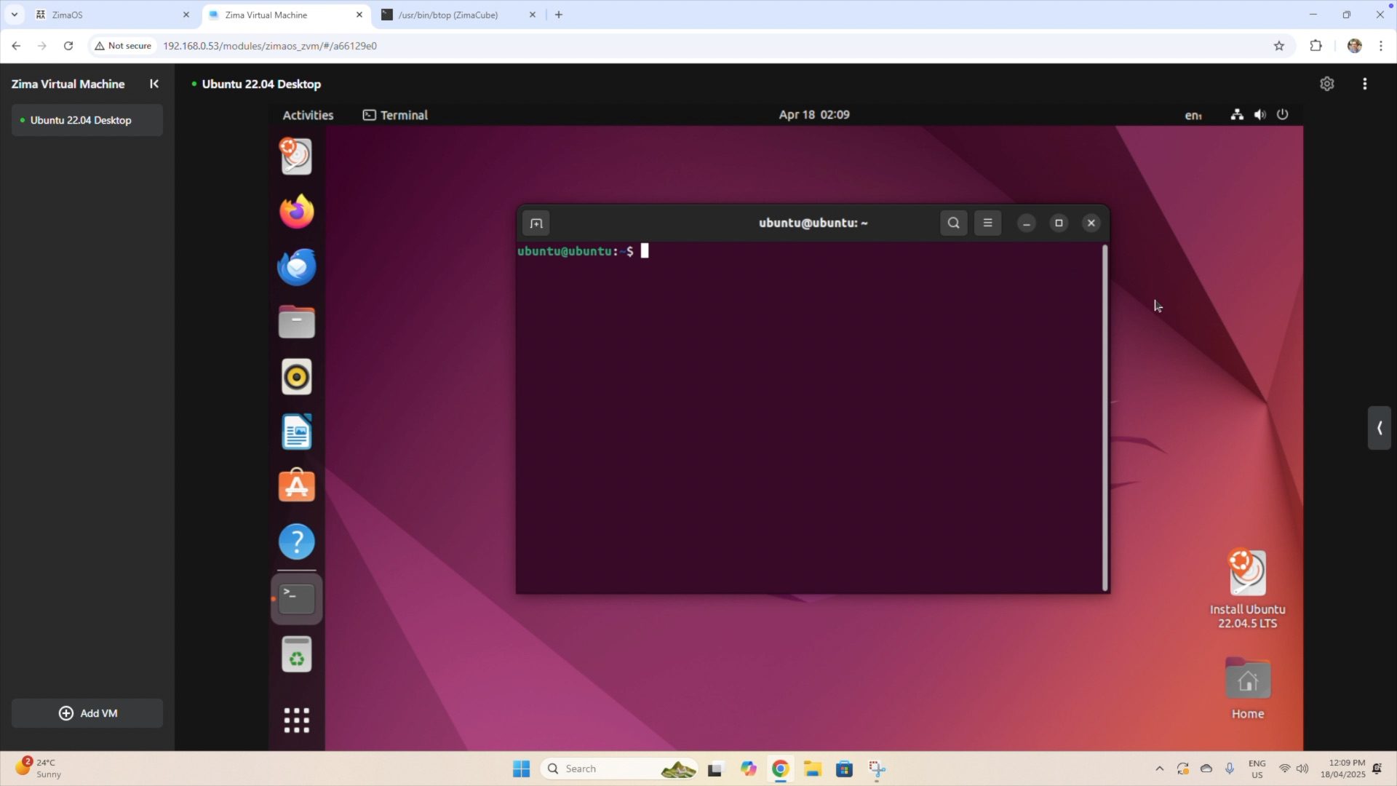1397x786 pixels.
Task: Open VM settings gear icon
Action: (1327, 84)
